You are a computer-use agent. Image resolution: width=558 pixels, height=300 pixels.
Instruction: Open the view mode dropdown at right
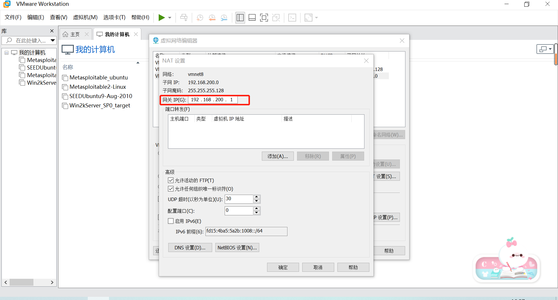pos(545,49)
